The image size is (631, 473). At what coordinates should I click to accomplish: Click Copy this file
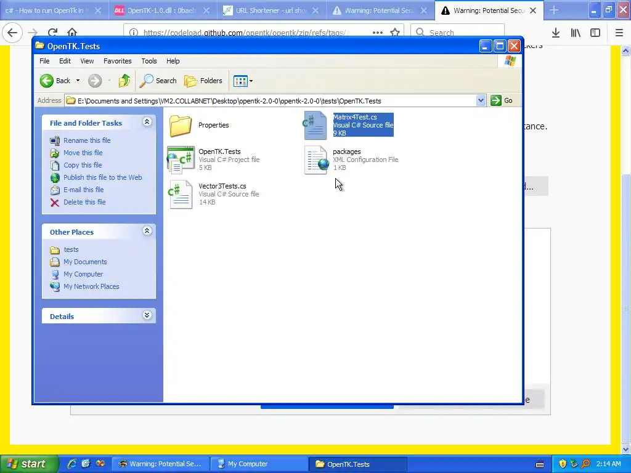pyautogui.click(x=83, y=165)
